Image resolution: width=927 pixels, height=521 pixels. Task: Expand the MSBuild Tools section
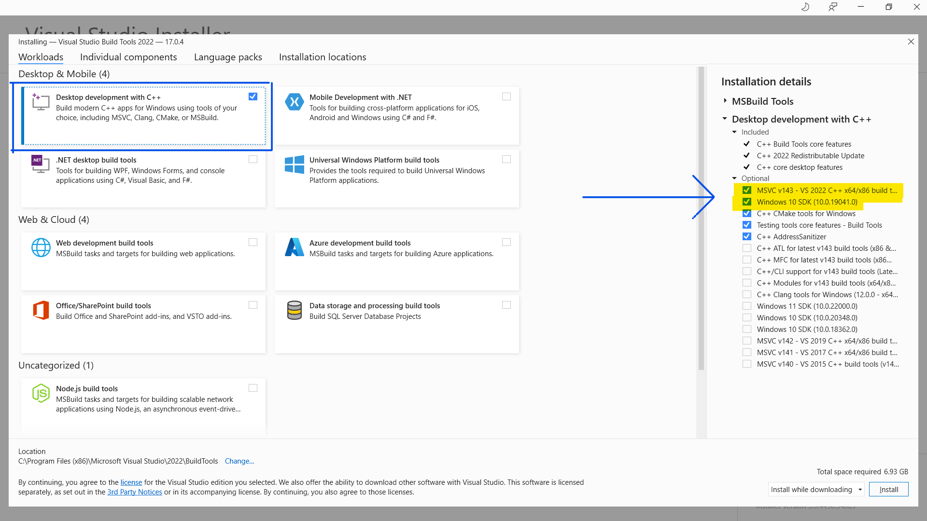click(725, 101)
